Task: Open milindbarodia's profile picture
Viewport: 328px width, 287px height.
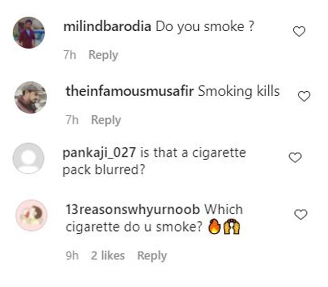Action: click(29, 33)
